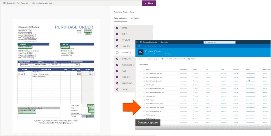Open PO_Receipt_Sept document
Image resolution: width=271 pixels, height=136 pixels.
(x=151, y=115)
